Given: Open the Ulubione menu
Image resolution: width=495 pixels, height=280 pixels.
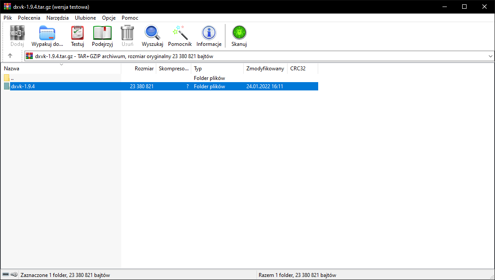Looking at the screenshot, I should (x=85, y=18).
